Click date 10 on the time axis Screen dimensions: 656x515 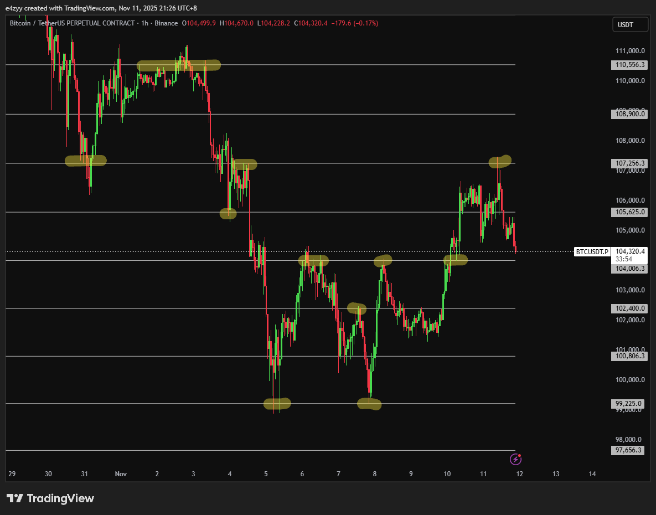coord(447,474)
